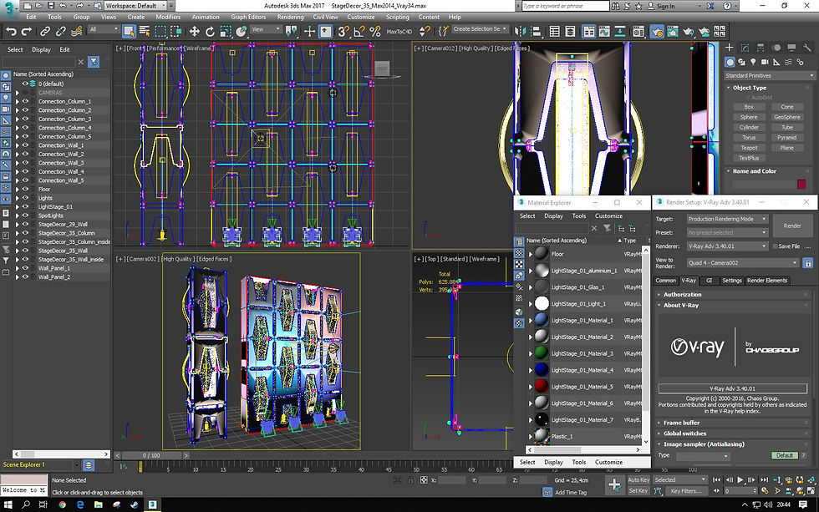Switch to Cameras create category

(766, 62)
